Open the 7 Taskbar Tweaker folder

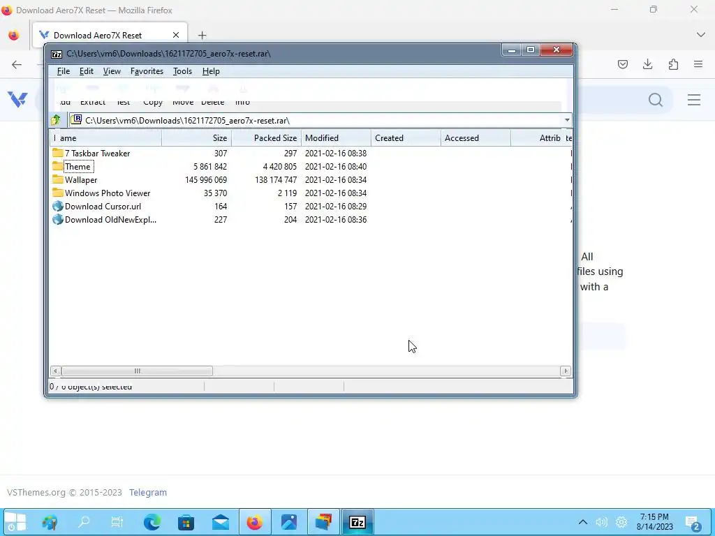97,153
